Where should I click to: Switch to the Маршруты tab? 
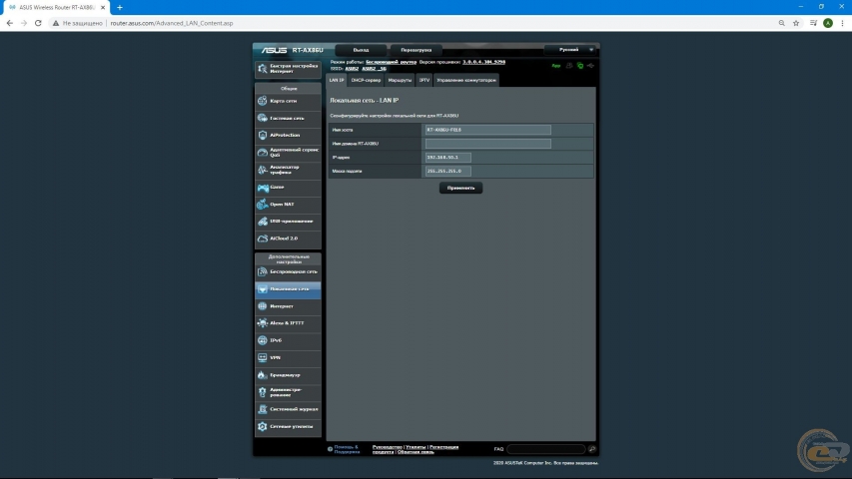click(x=400, y=80)
